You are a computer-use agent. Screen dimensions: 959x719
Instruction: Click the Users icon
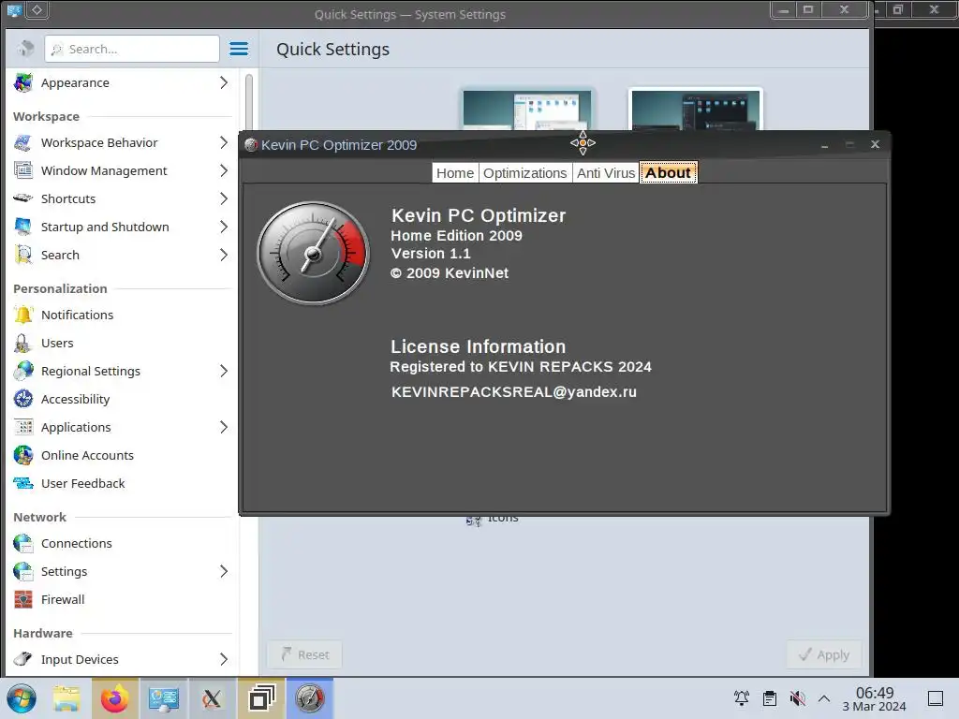[23, 343]
